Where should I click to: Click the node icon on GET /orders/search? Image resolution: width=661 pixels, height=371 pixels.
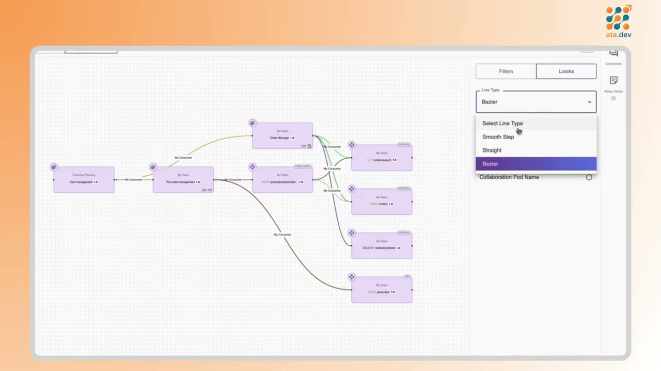tap(352, 145)
